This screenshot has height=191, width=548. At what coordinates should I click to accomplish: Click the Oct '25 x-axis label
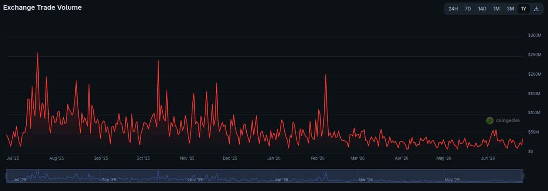click(143, 158)
